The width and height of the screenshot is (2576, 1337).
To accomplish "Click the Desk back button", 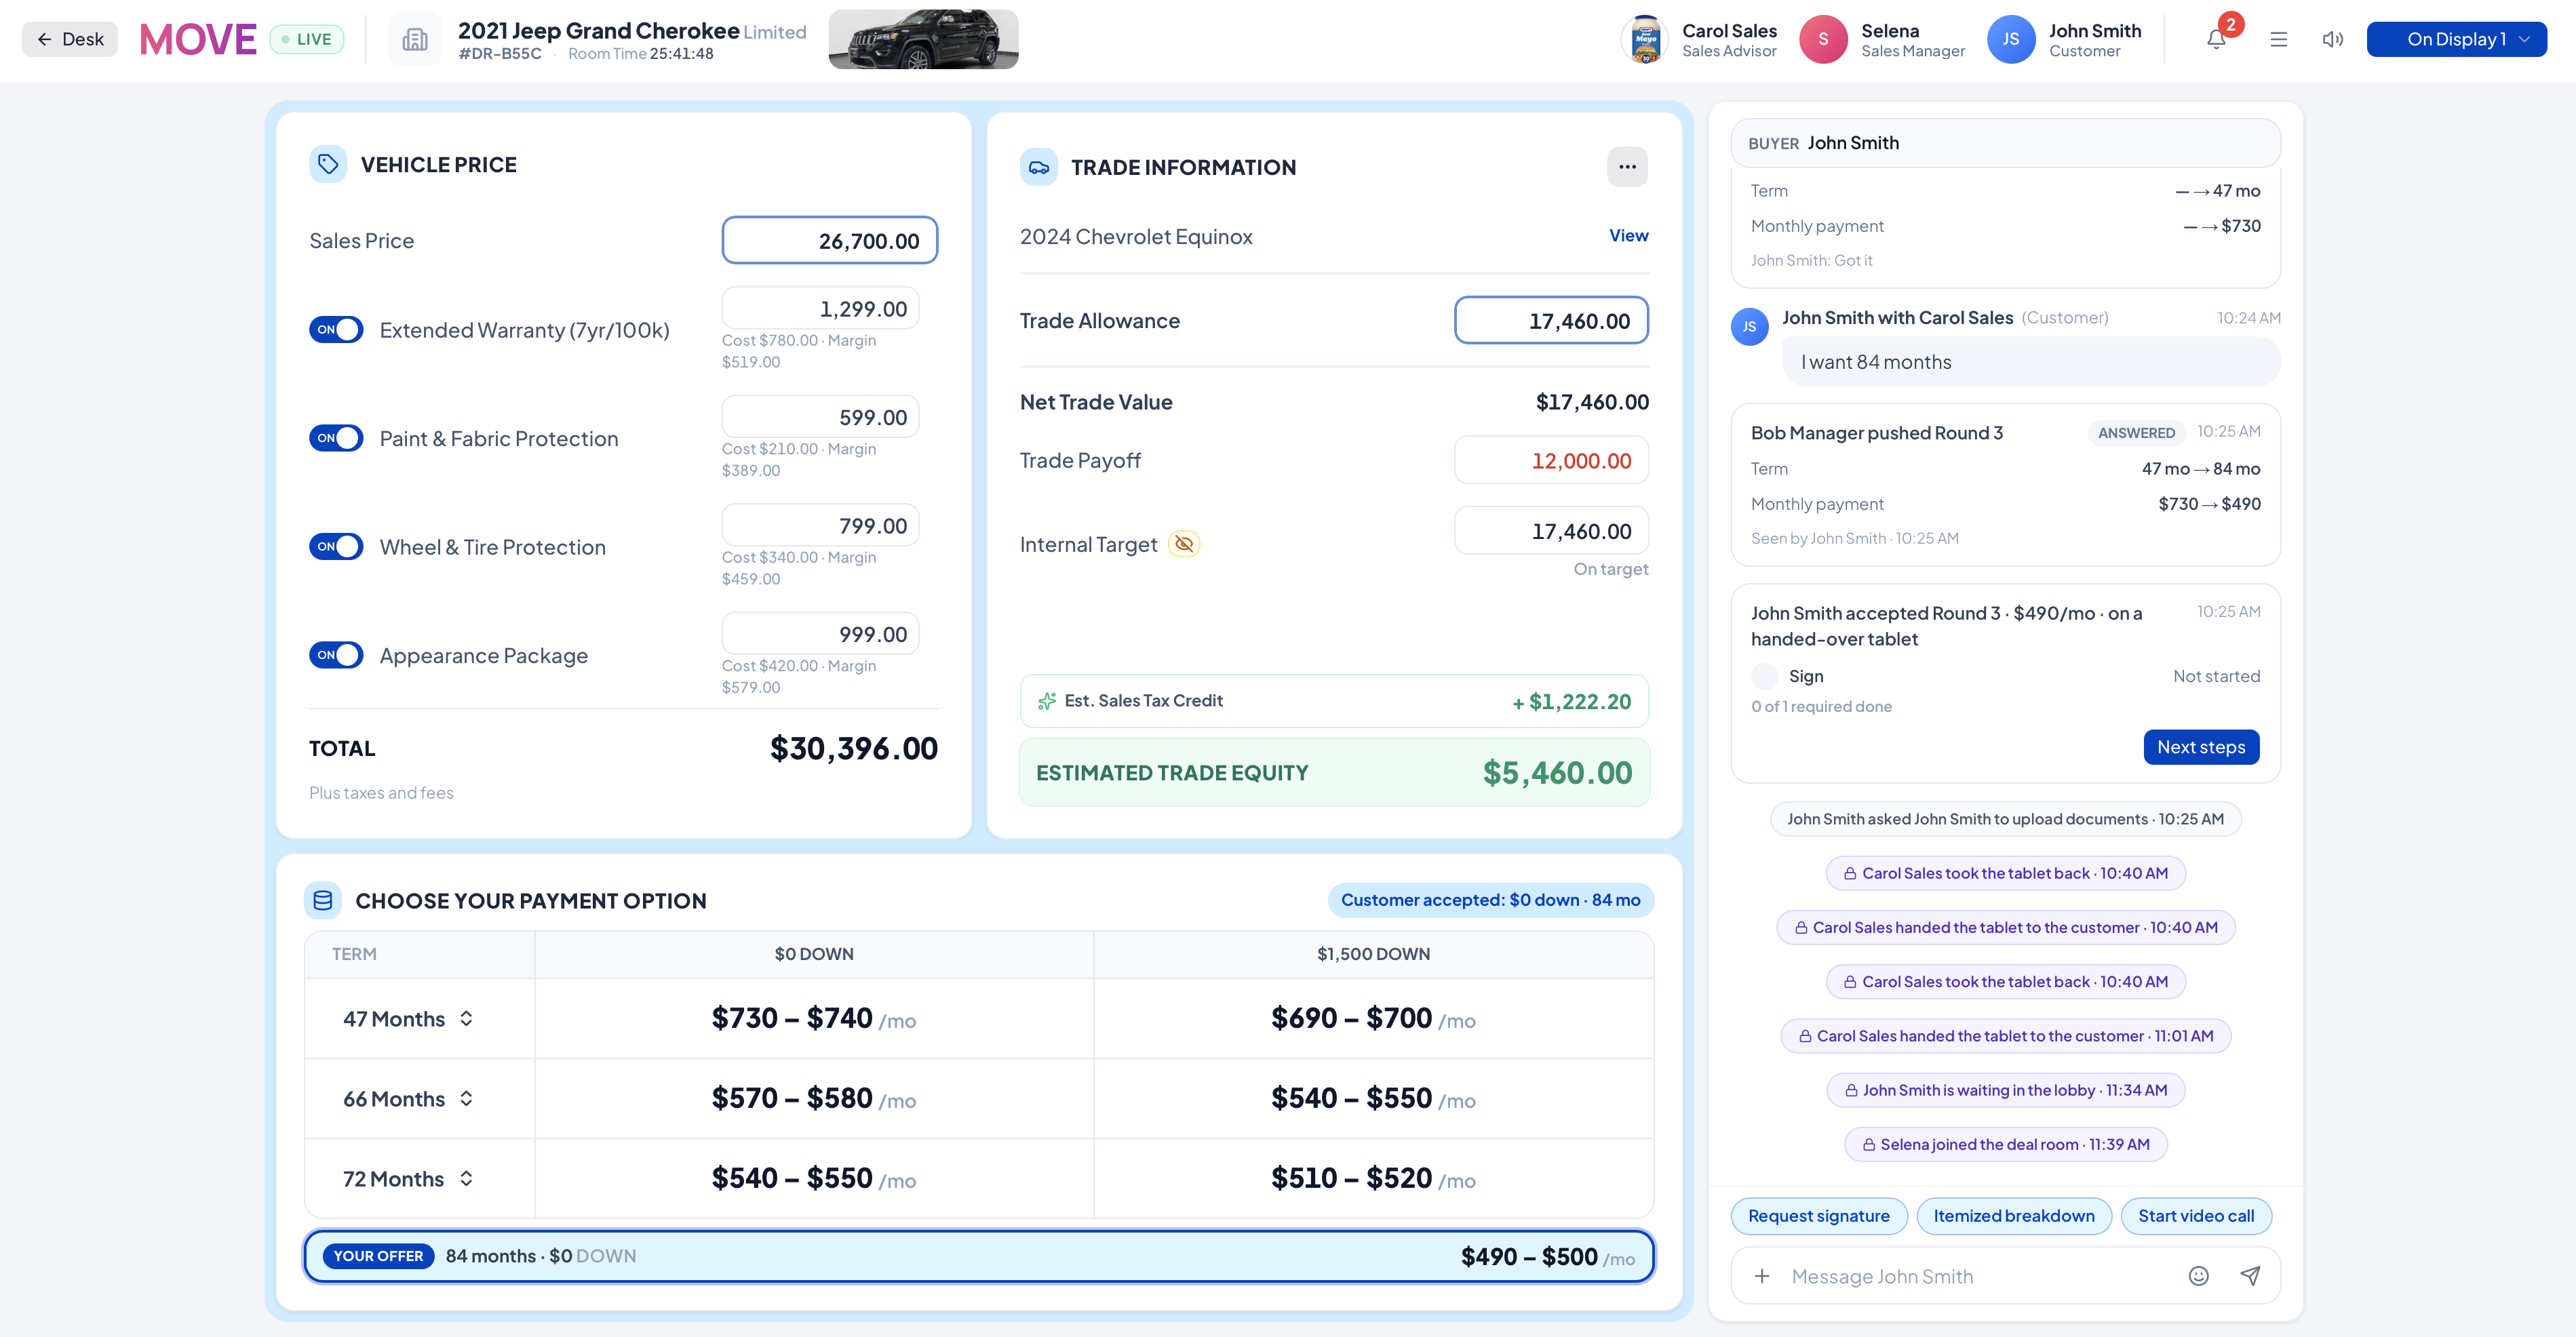I will coord(69,39).
